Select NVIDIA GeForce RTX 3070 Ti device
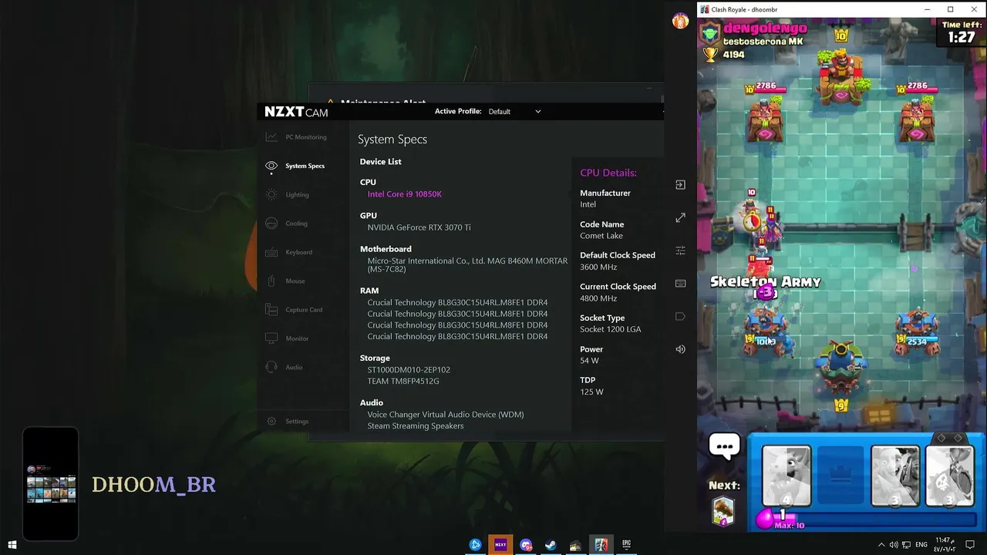 coord(419,227)
